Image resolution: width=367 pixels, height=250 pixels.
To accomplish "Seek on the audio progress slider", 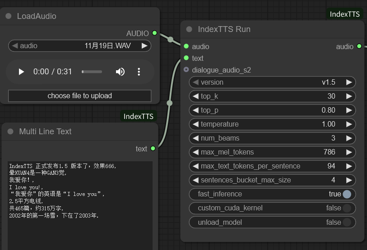I will click(x=92, y=72).
